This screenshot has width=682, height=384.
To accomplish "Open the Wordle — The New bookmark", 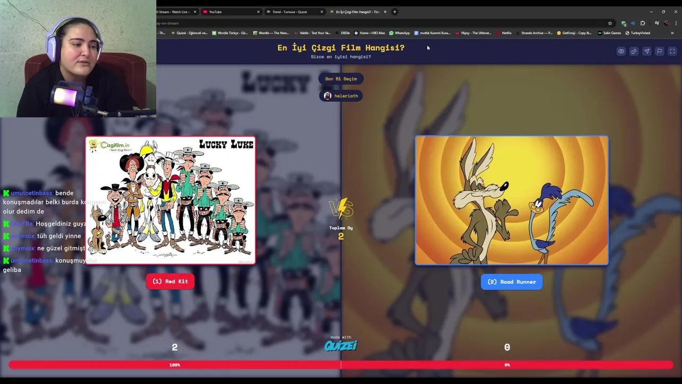I will (270, 33).
